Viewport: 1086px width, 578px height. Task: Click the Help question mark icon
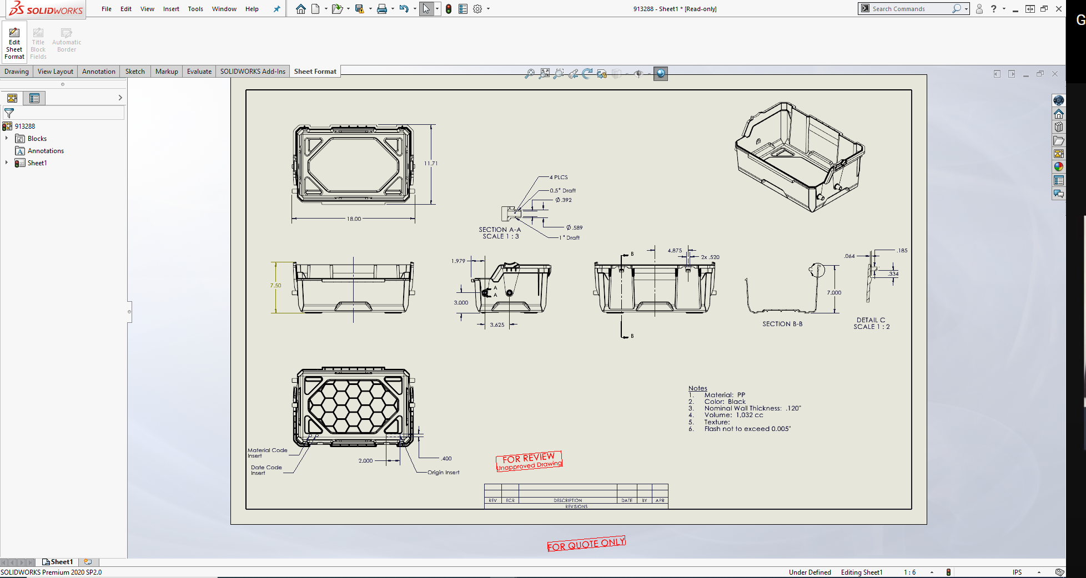point(993,9)
